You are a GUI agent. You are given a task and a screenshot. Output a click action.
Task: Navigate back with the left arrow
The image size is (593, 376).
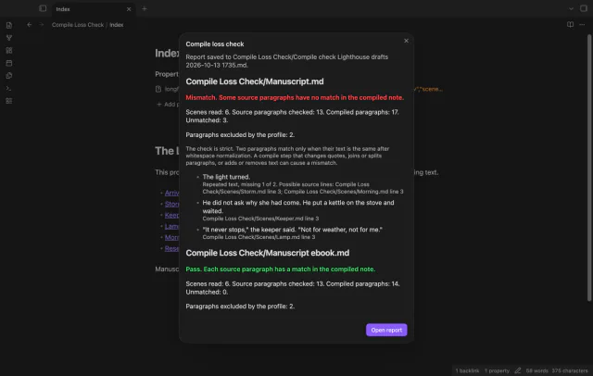point(29,25)
